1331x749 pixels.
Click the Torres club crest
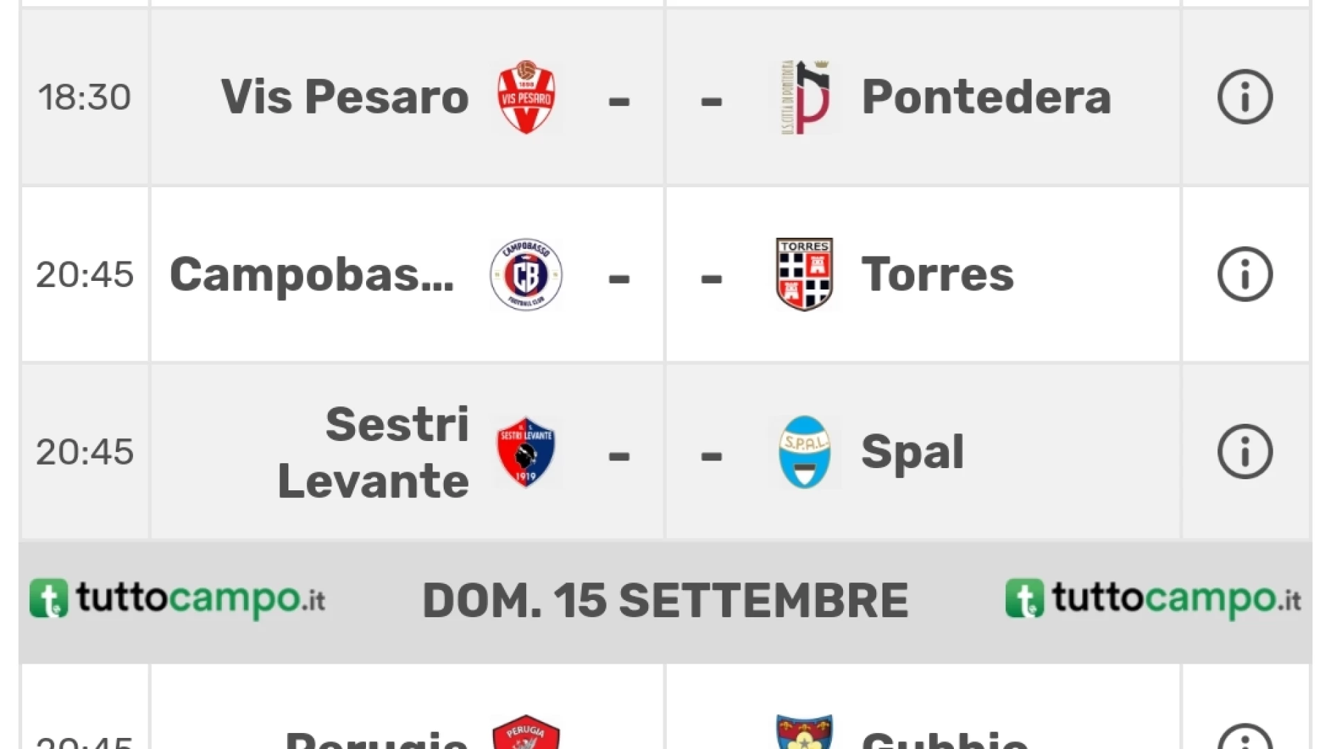coord(804,275)
